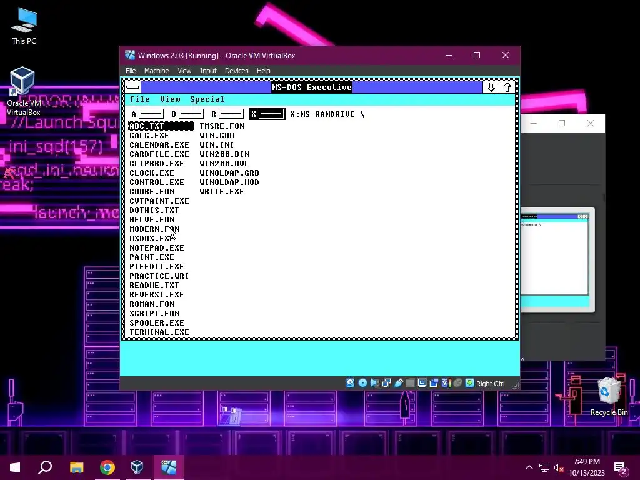Click the keyboard capture host key icon

(x=469, y=383)
